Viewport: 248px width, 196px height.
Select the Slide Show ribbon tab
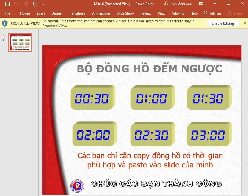[x=125, y=13]
